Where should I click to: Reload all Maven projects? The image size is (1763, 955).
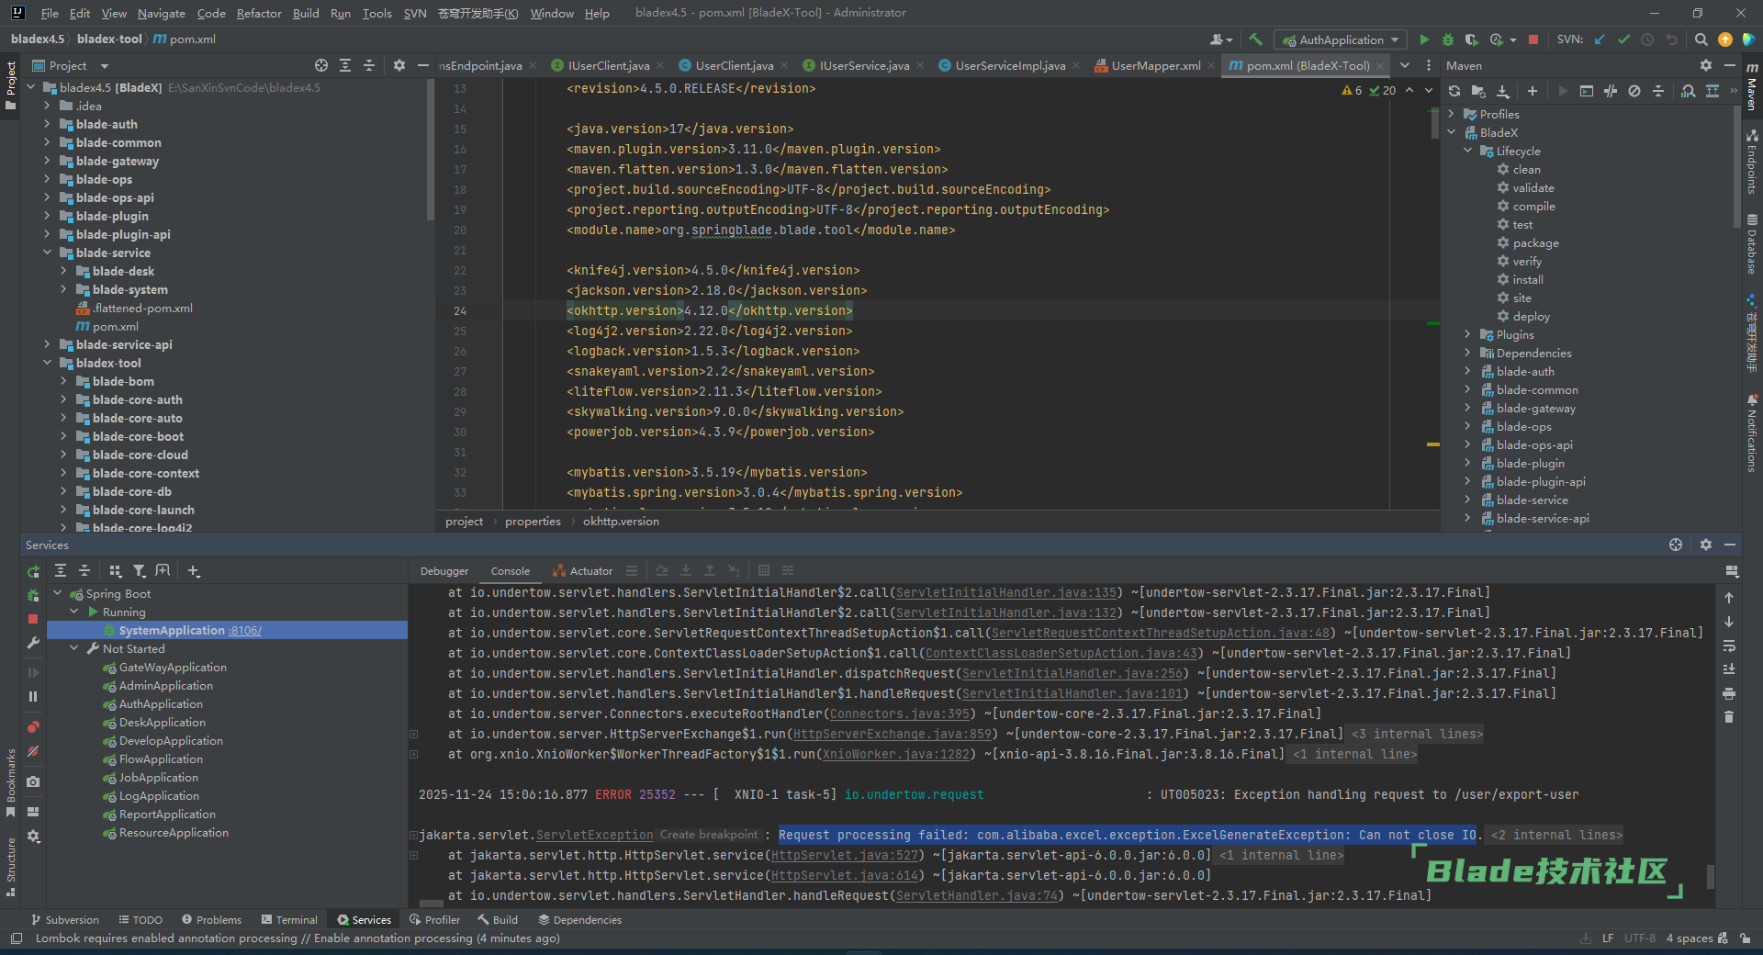coord(1454,91)
